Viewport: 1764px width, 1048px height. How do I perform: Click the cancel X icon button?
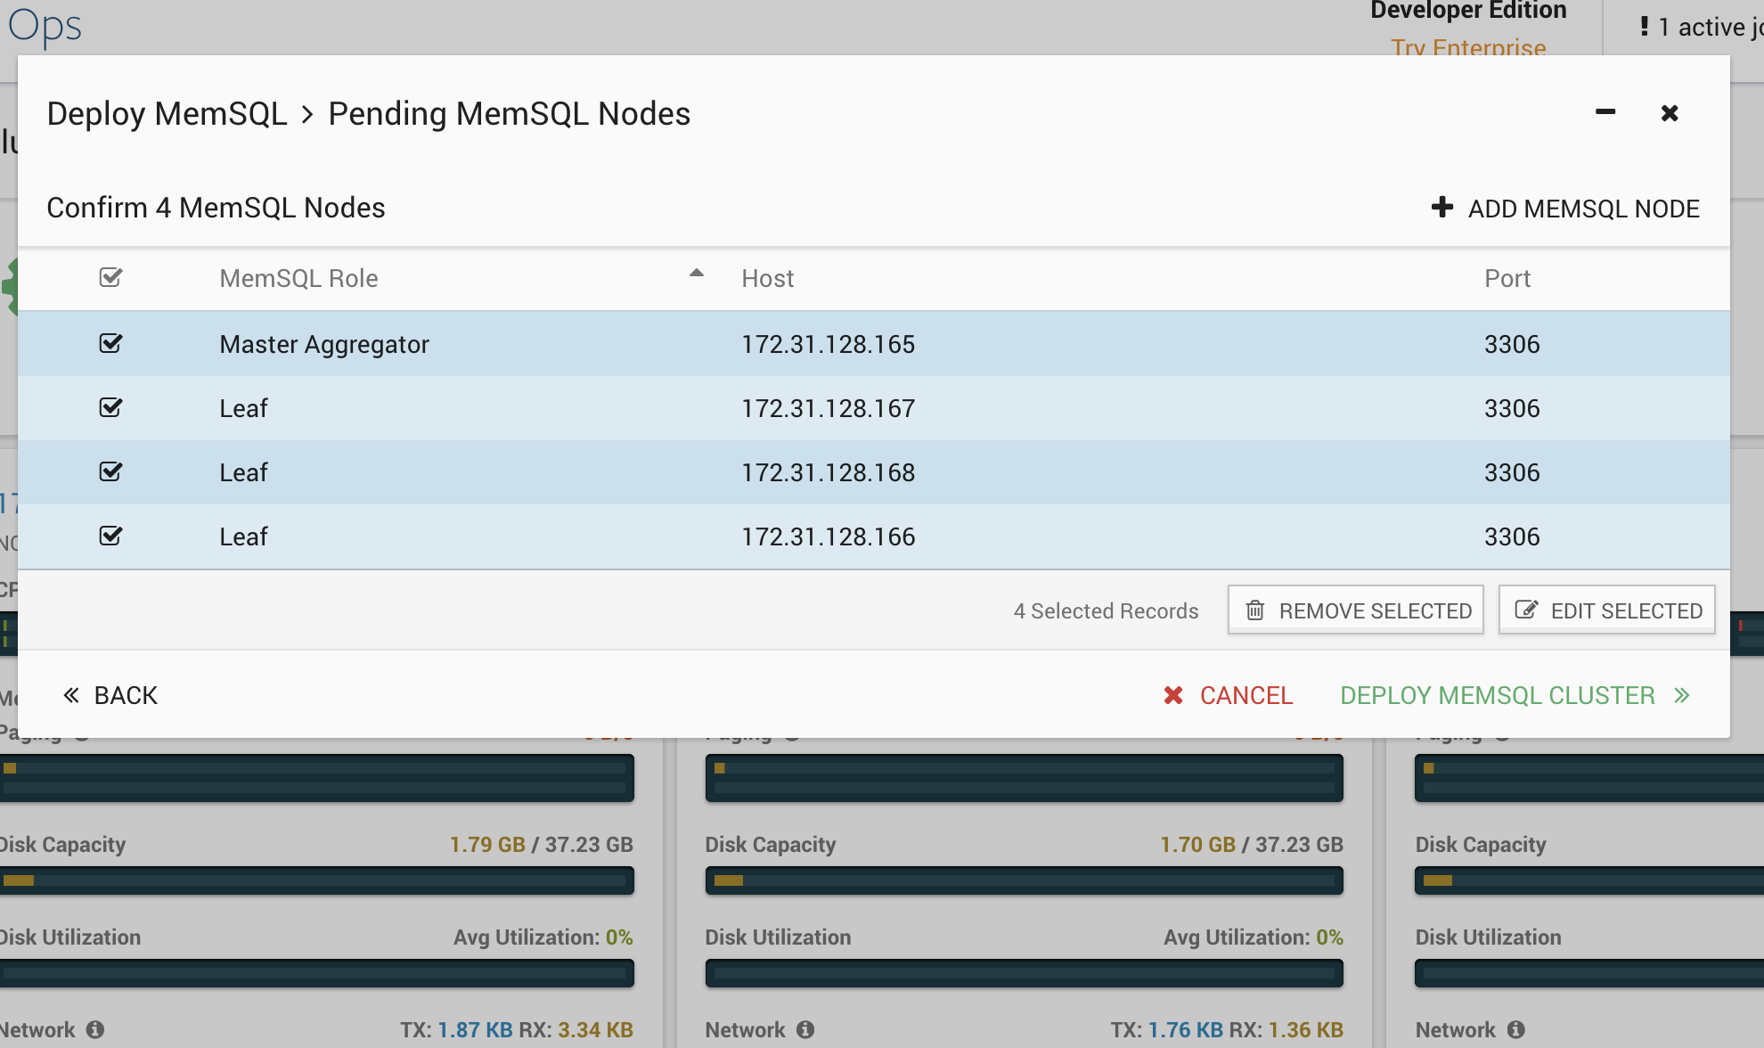pyautogui.click(x=1172, y=693)
